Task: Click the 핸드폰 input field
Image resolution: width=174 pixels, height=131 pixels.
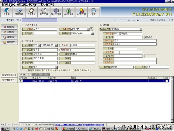Action: 45,50
